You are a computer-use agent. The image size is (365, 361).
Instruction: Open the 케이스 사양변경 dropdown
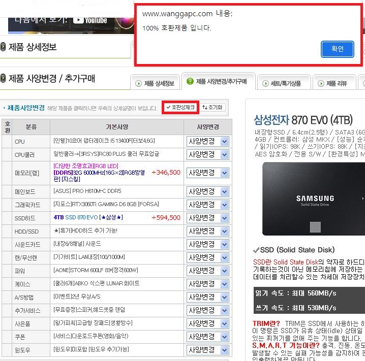207,284
